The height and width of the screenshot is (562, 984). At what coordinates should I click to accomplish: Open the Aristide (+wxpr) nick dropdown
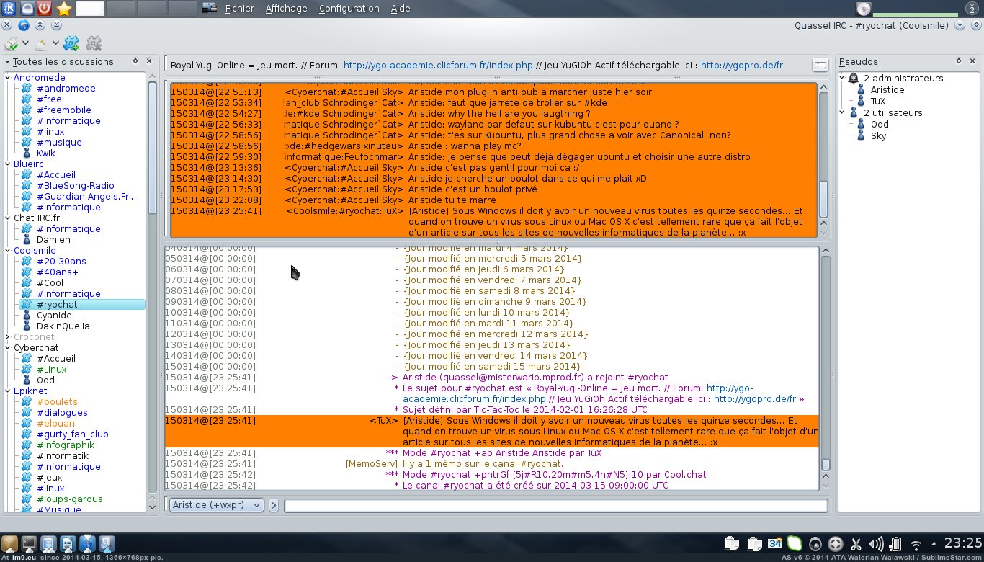coord(216,505)
